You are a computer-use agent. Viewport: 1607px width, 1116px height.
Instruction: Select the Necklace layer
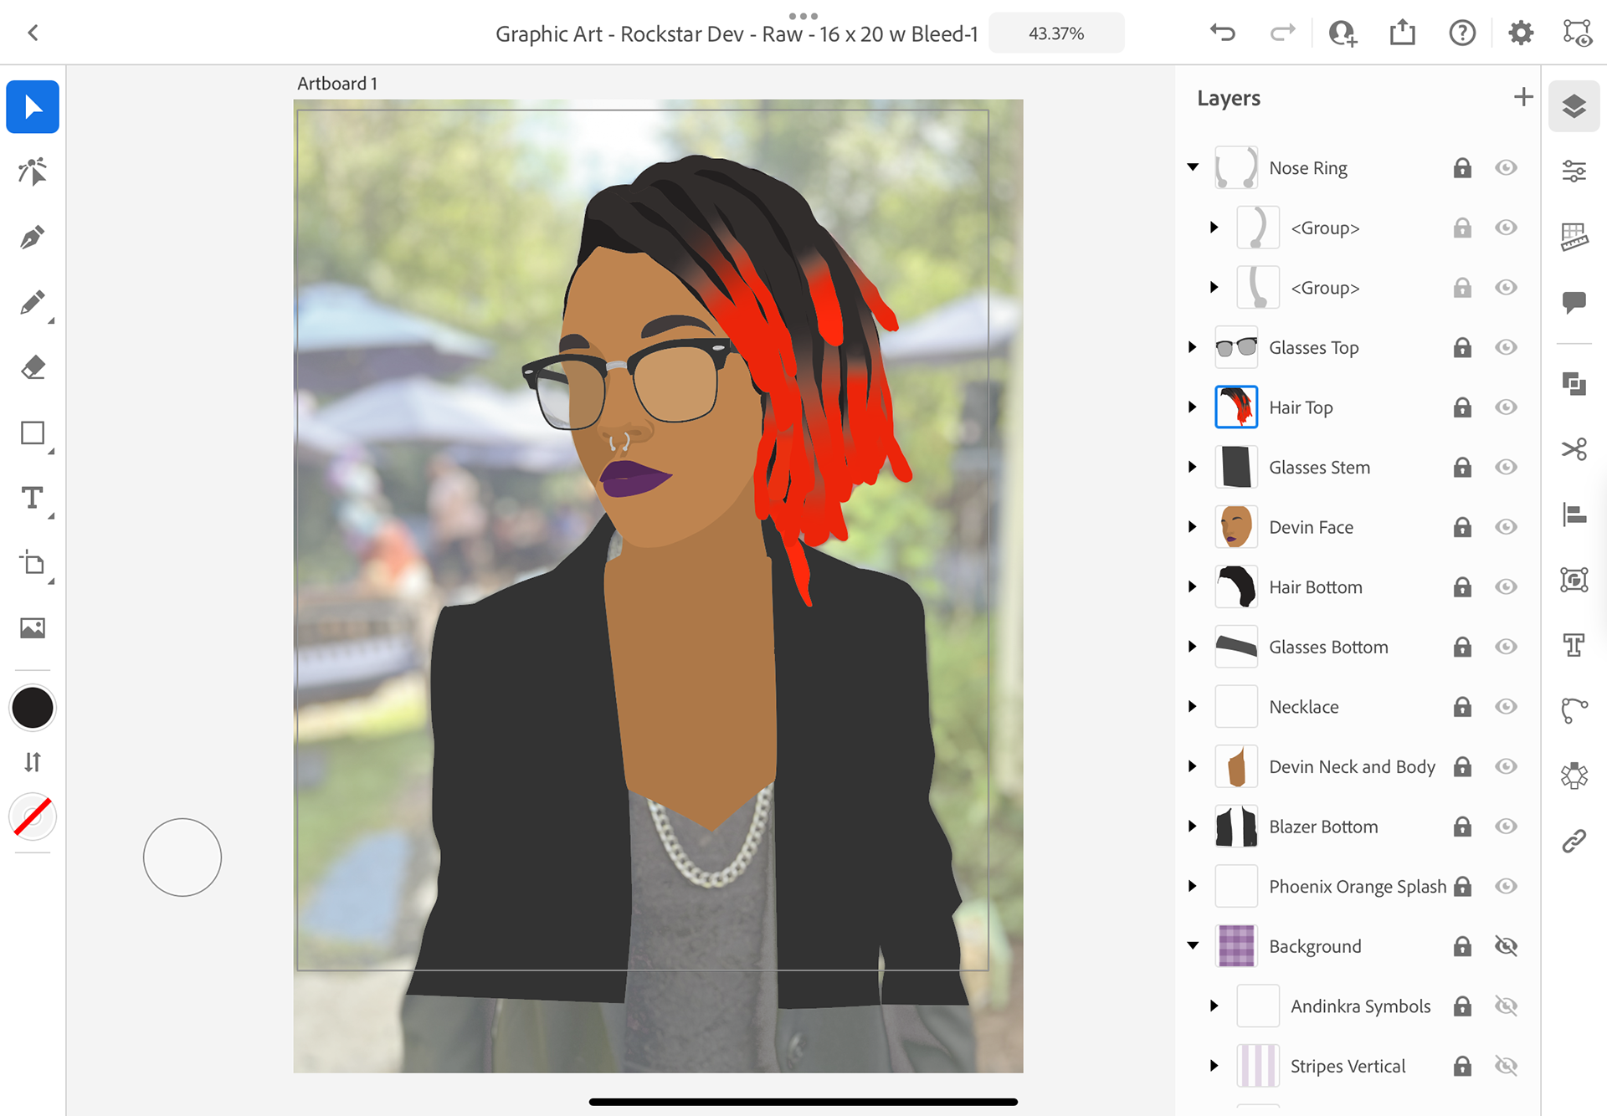click(x=1303, y=707)
